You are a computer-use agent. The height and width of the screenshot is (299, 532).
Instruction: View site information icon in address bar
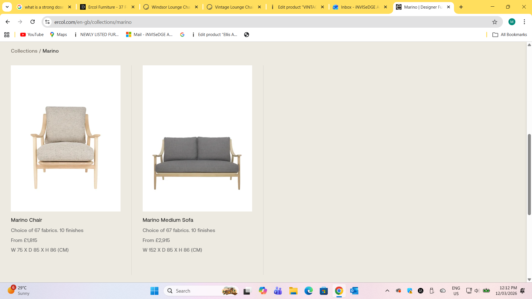tap(47, 22)
